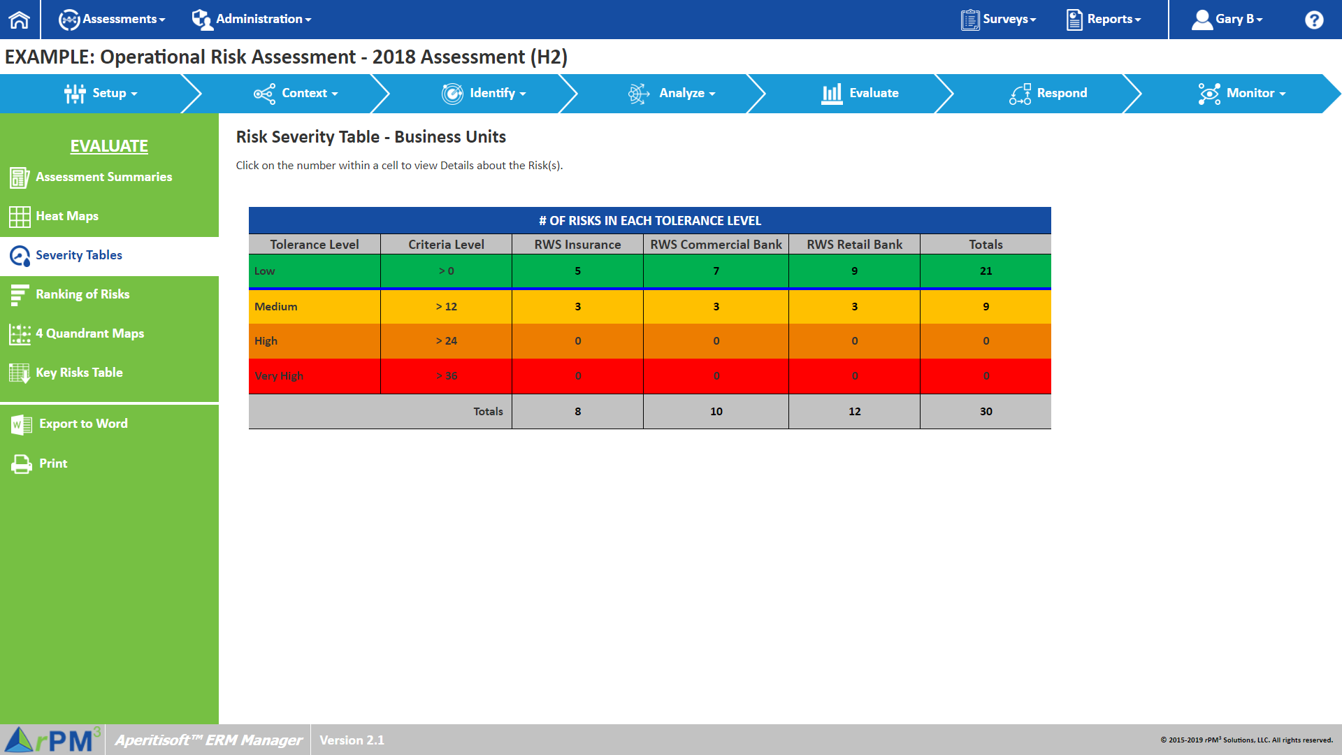
Task: Click the 4 Quandrant Maps icon
Action: (x=20, y=334)
